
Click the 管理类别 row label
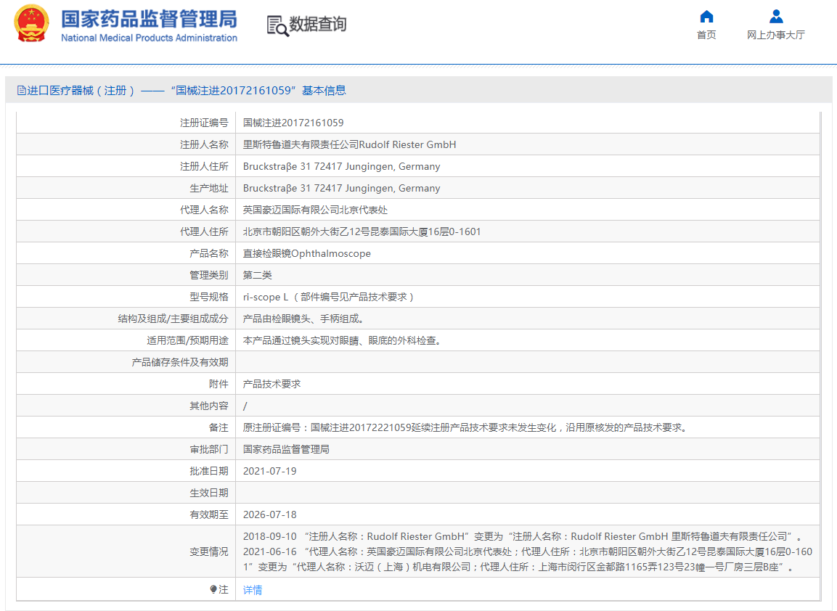click(x=209, y=275)
